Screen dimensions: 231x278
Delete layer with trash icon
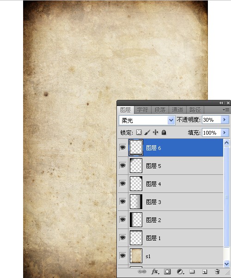tap(217, 272)
